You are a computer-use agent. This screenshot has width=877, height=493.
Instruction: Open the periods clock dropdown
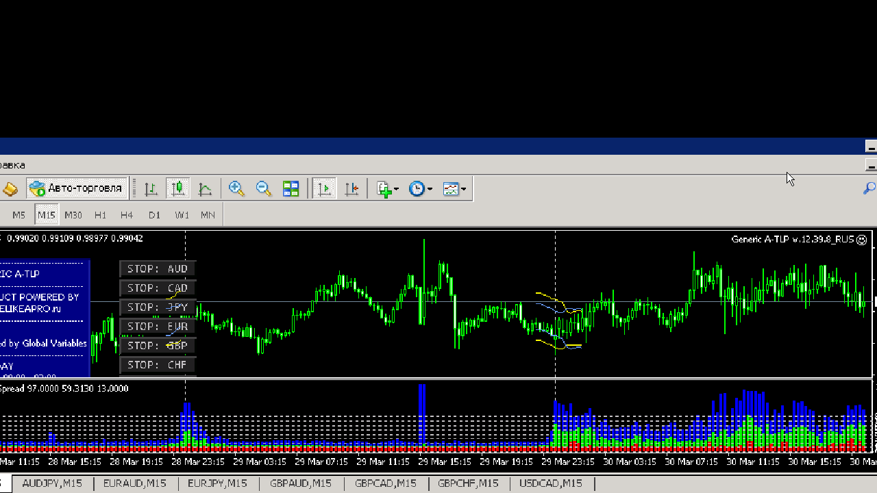point(420,188)
